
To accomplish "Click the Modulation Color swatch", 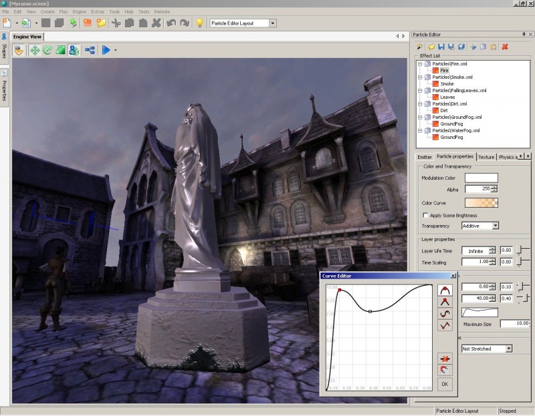I will [x=481, y=178].
